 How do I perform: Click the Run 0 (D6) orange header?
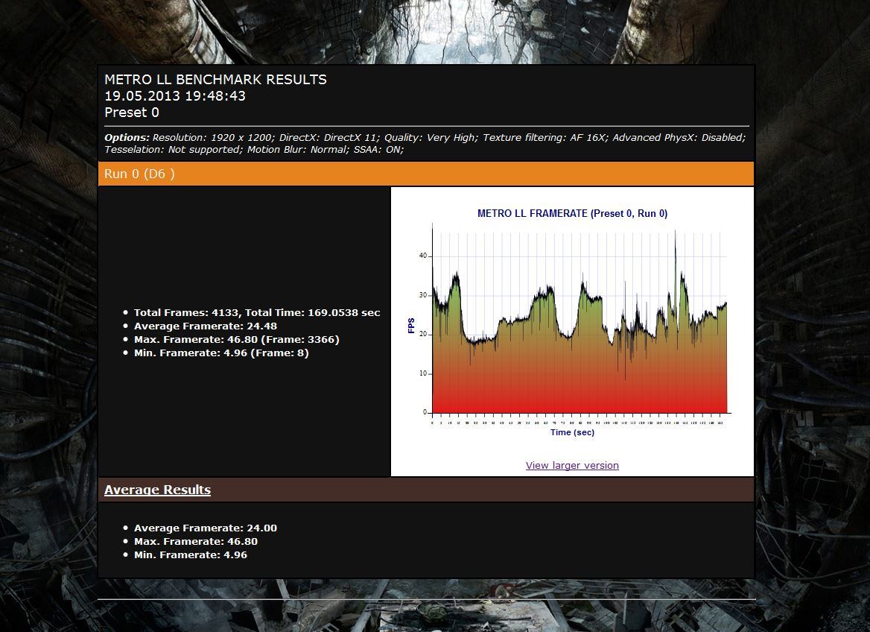pos(426,174)
